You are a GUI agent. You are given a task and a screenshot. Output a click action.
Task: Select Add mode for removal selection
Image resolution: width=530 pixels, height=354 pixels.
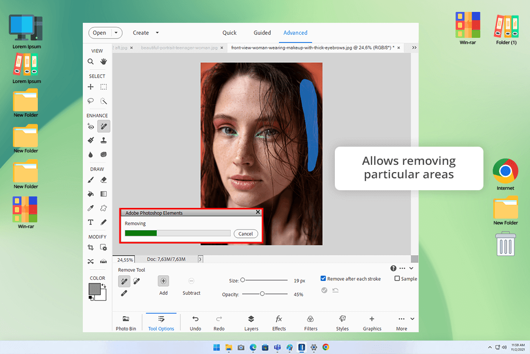pyautogui.click(x=164, y=281)
